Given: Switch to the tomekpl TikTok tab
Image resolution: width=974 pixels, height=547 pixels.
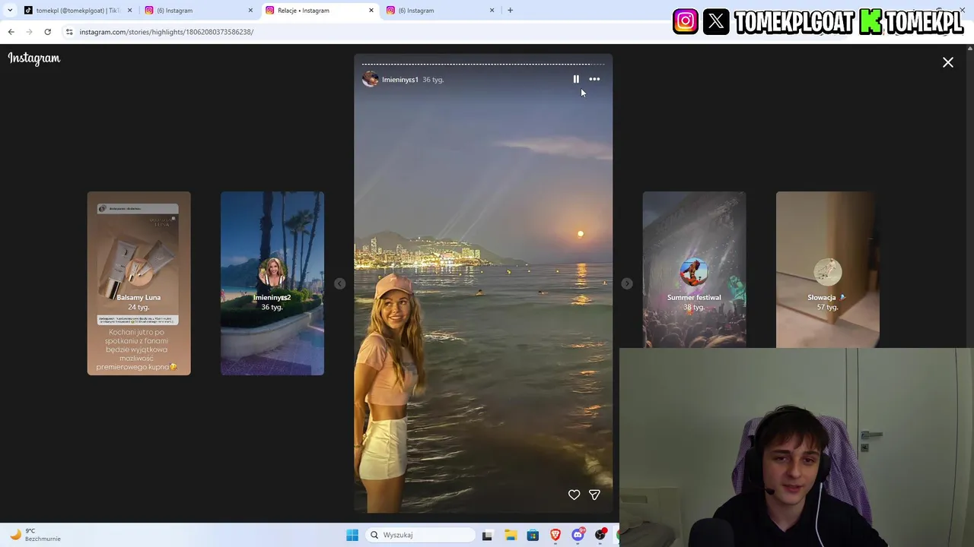Looking at the screenshot, I should 78,11.
